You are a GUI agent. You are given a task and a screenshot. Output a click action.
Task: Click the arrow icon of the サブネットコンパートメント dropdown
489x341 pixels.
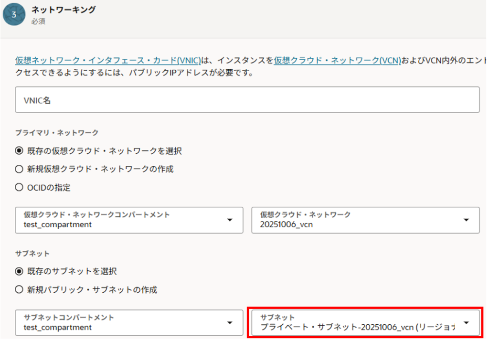230,322
